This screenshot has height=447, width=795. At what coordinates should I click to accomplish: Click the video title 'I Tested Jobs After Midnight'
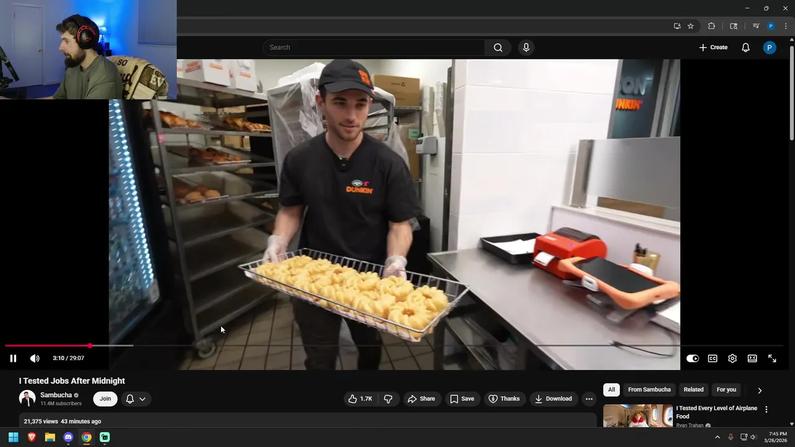(x=72, y=381)
